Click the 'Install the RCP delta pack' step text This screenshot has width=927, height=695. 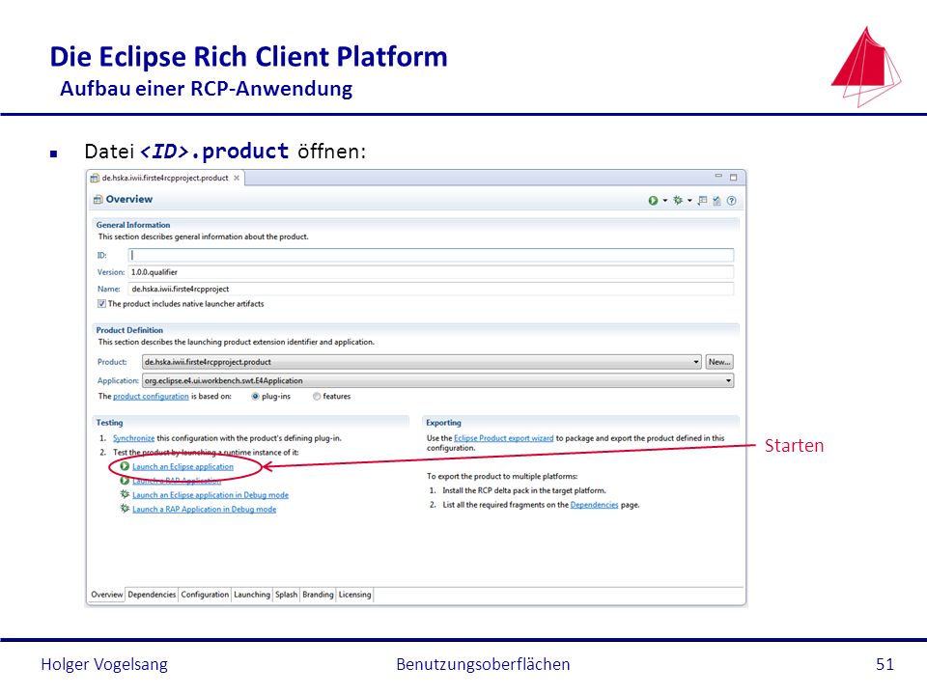pos(524,490)
